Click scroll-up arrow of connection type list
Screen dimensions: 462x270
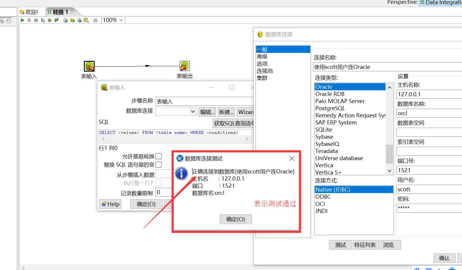[389, 87]
